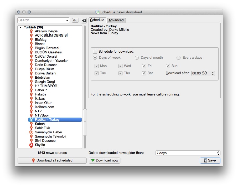Click the Save button

pos(210,160)
